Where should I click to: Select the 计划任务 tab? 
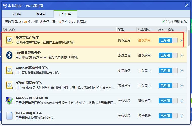(x=65, y=14)
